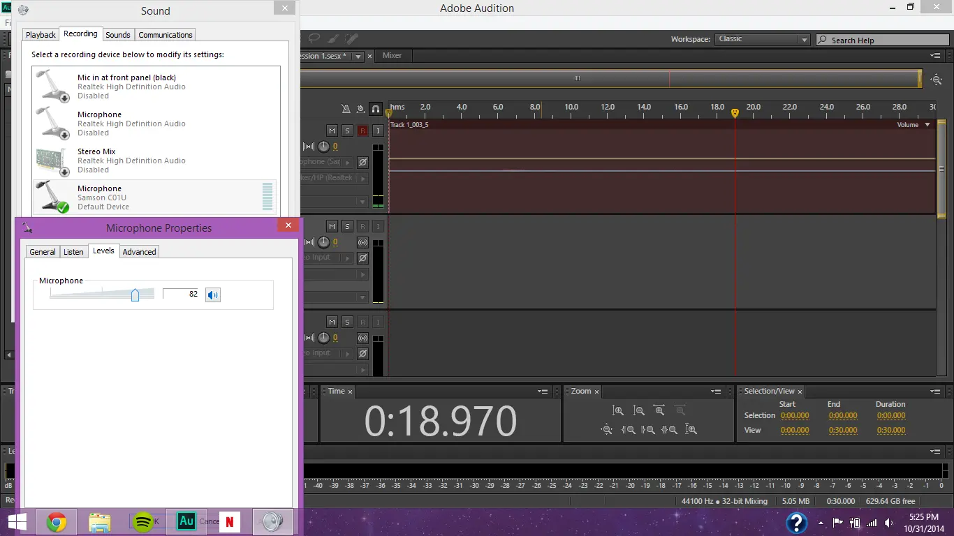Viewport: 954px width, 536px height.
Task: Toggle the metronome icon above the tracks
Action: 346,109
